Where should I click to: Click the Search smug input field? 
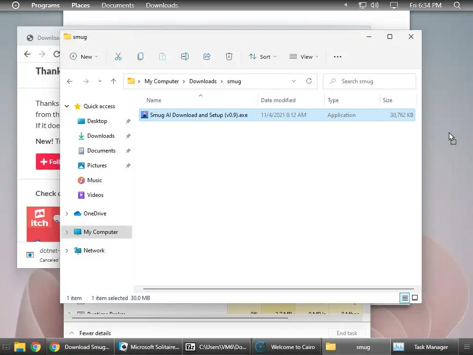pos(370,81)
